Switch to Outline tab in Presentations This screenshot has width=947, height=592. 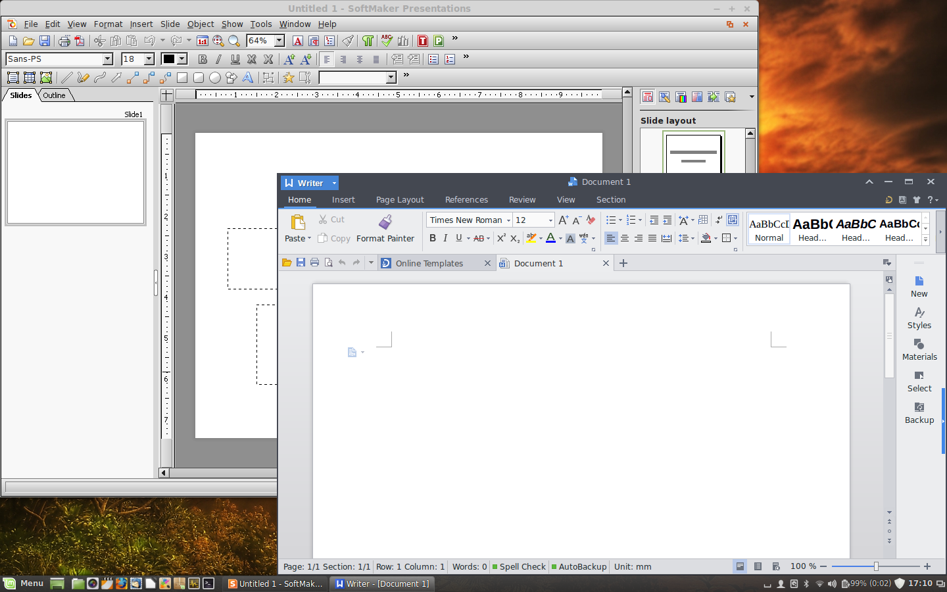coord(55,95)
